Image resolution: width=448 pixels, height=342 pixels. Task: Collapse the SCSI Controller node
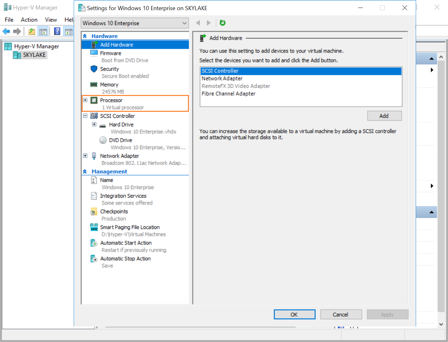pyautogui.click(x=85, y=116)
